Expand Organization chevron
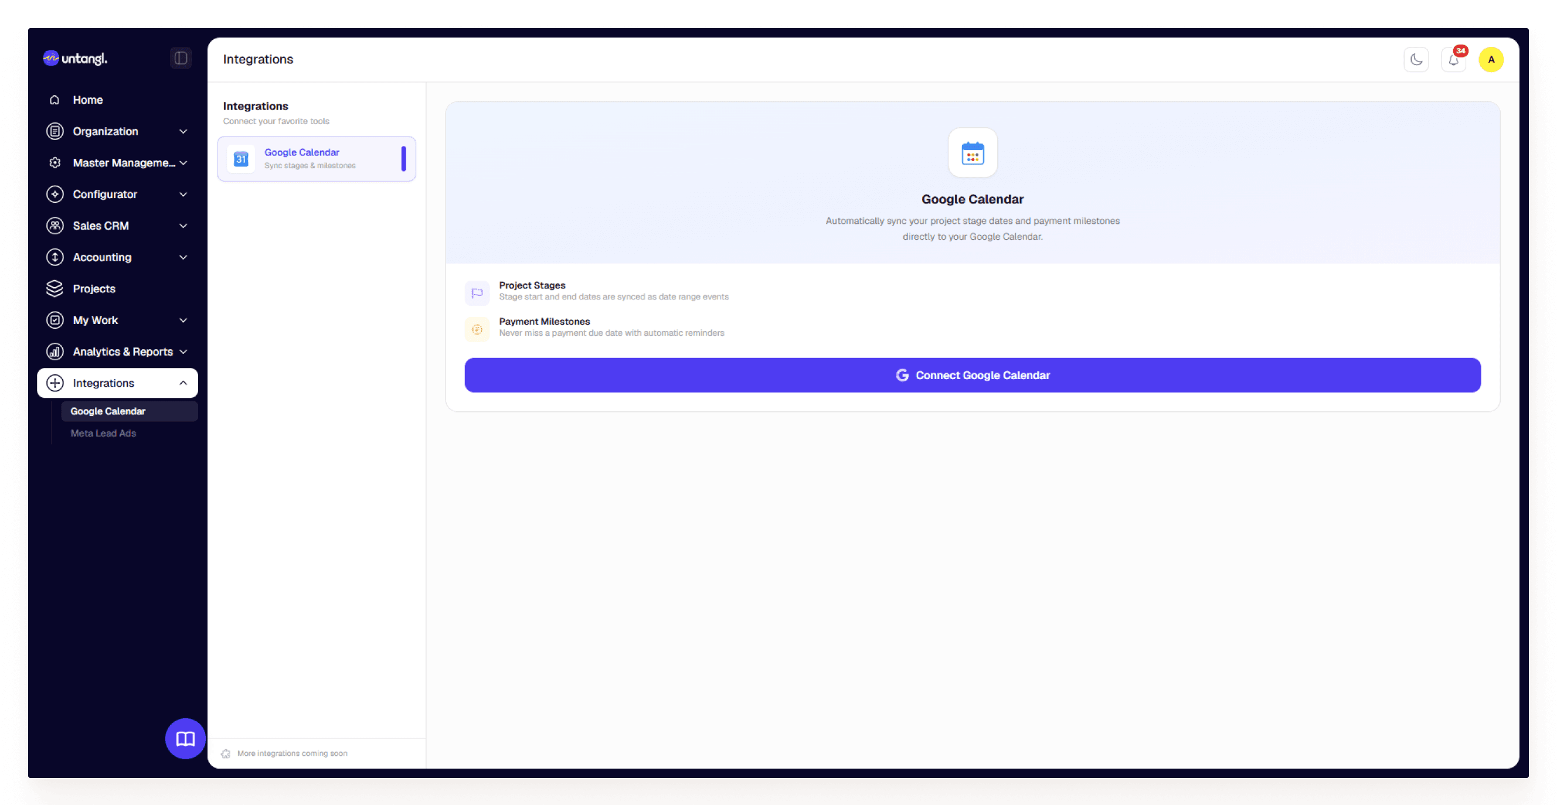This screenshot has width=1557, height=805. point(183,131)
